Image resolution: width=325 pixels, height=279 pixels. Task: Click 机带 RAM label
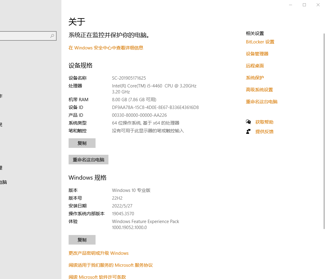pos(78,100)
